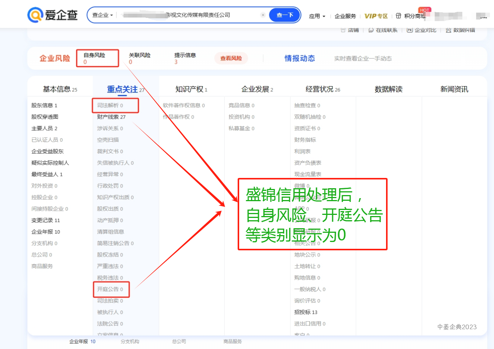Click 失信被执行人 0 item

(x=115, y=163)
